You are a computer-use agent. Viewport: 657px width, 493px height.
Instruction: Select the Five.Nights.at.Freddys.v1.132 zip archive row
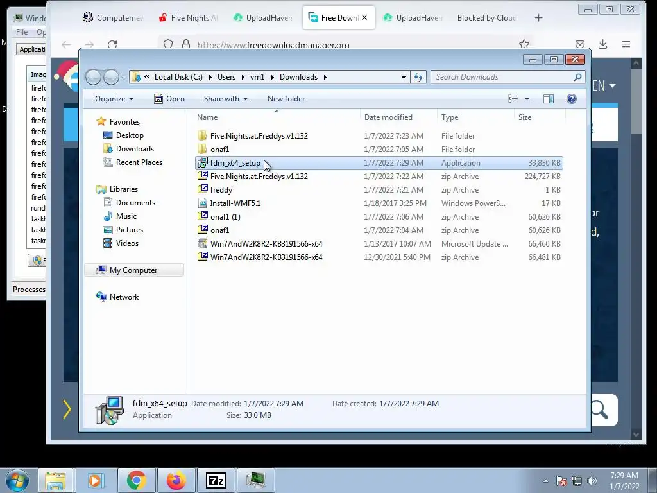[379, 177]
